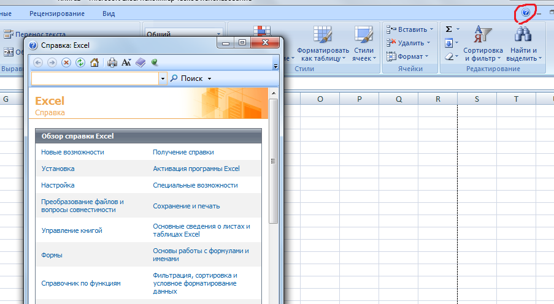This screenshot has width=554, height=304.
Task: Open Справочник по функциям help topic
Action: point(81,283)
